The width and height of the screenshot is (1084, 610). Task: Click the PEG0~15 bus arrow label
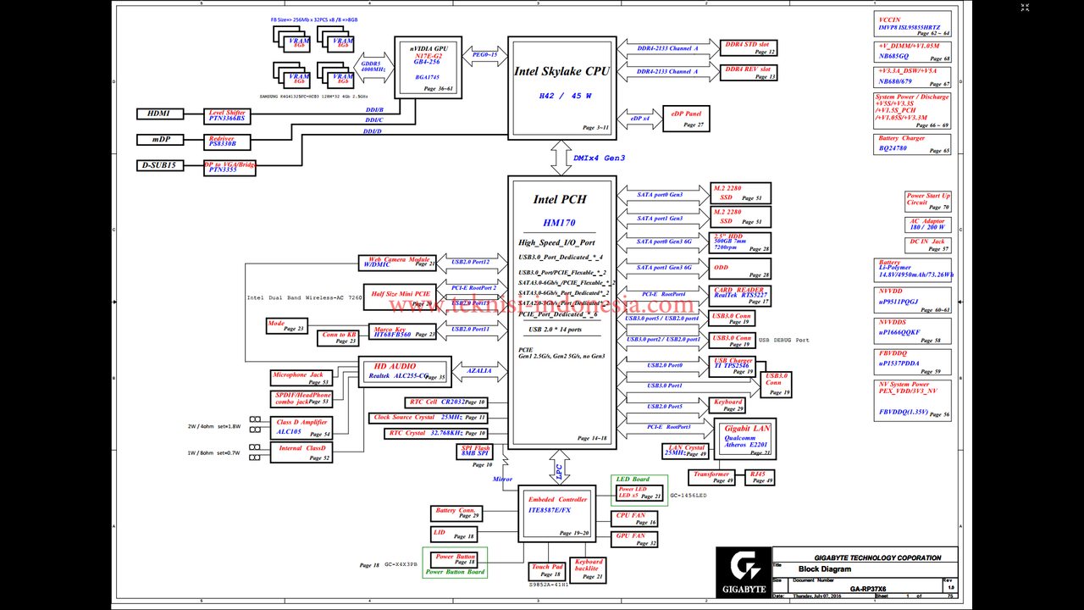click(x=484, y=54)
